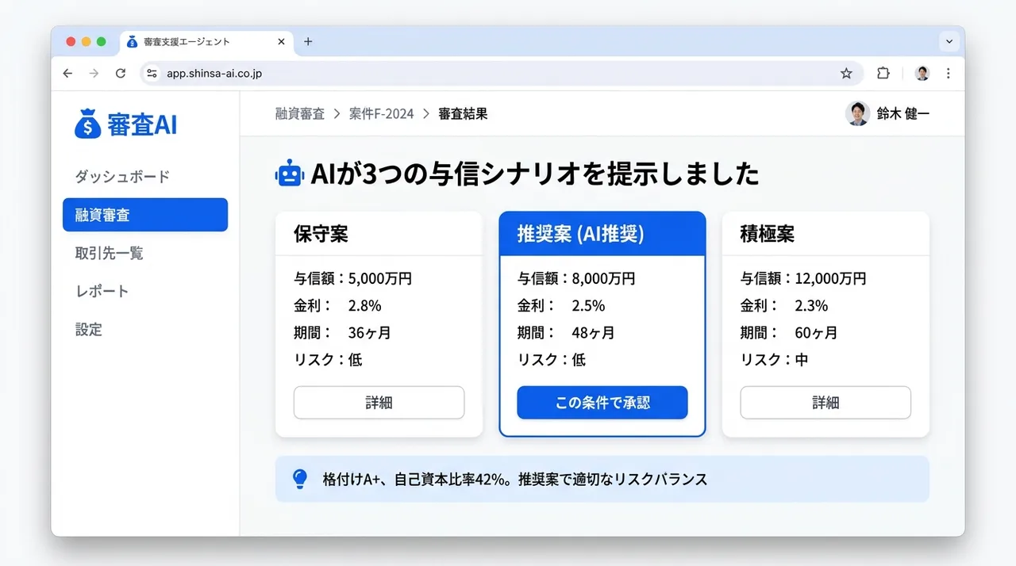This screenshot has width=1016, height=566.
Task: Click the site info icon in address bar
Action: point(152,73)
